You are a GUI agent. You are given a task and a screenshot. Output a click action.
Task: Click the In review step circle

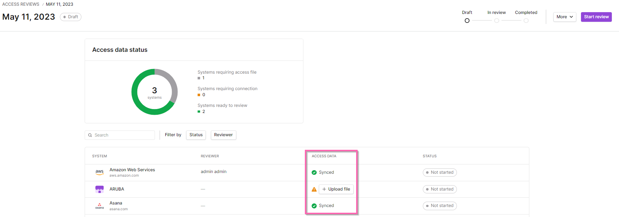[x=497, y=21]
